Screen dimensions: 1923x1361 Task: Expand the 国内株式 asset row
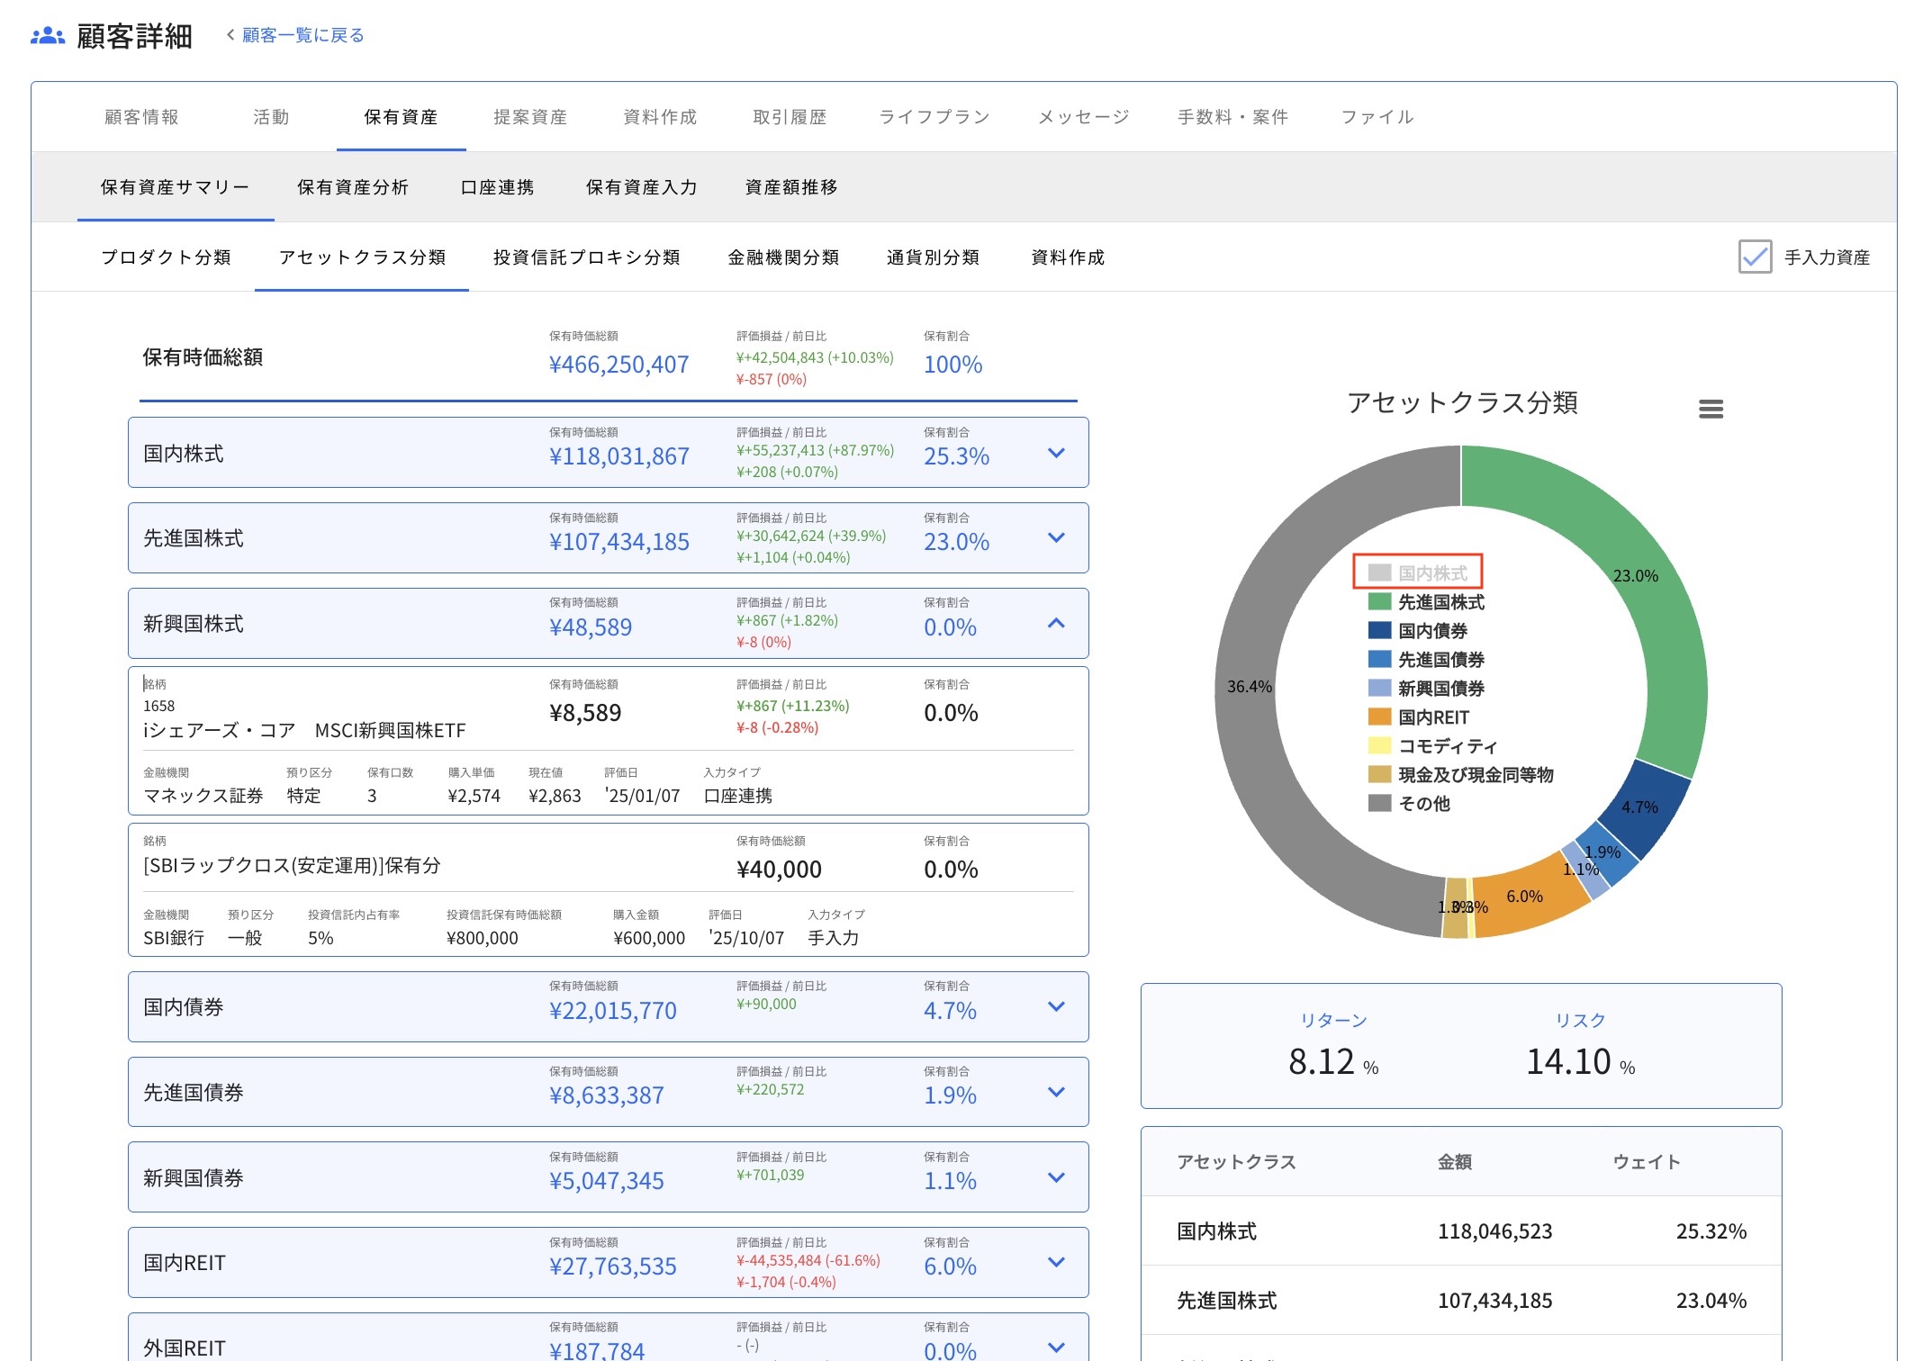click(1056, 453)
